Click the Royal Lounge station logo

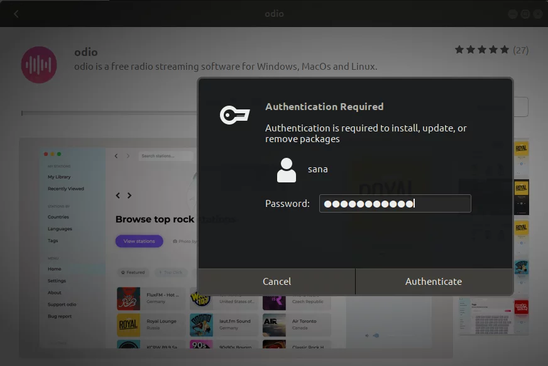pos(128,325)
